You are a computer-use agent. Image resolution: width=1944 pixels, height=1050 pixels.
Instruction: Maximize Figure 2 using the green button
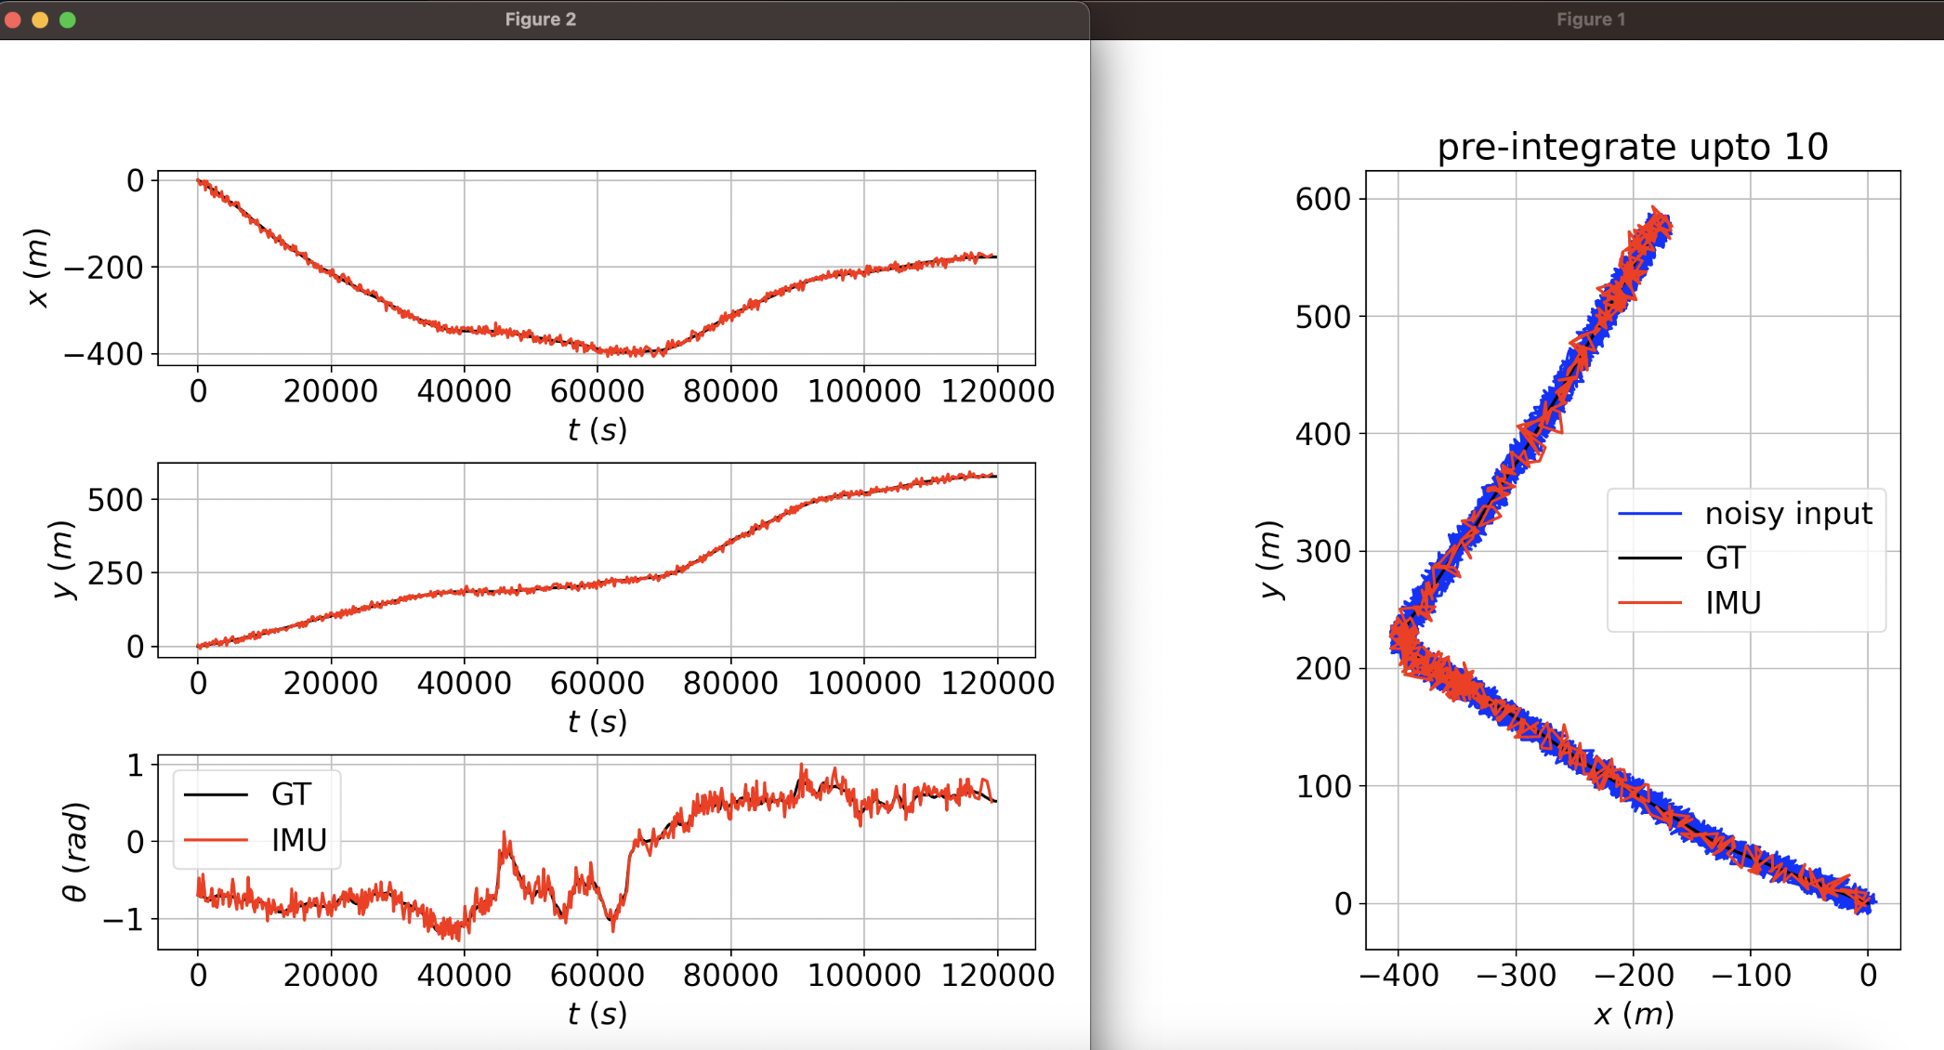[x=68, y=20]
